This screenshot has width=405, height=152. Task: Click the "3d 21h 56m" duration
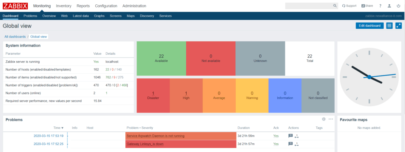coord(246,136)
